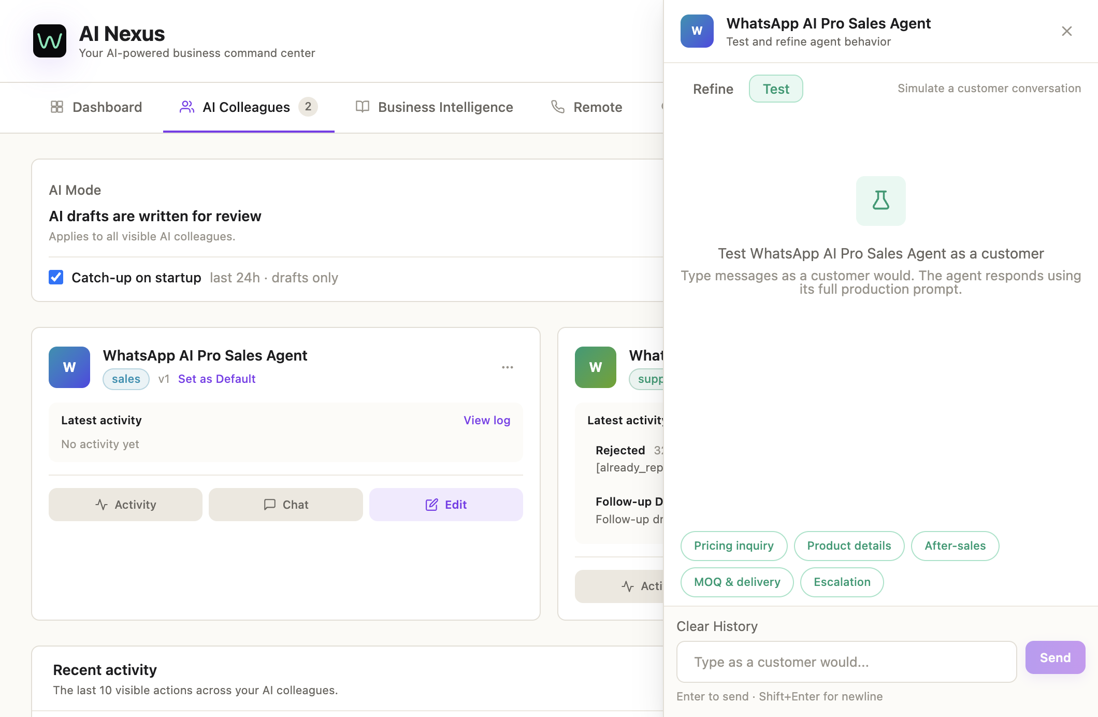Close the WhatsApp AI Pro Sales Agent panel
1098x717 pixels.
[x=1067, y=31]
